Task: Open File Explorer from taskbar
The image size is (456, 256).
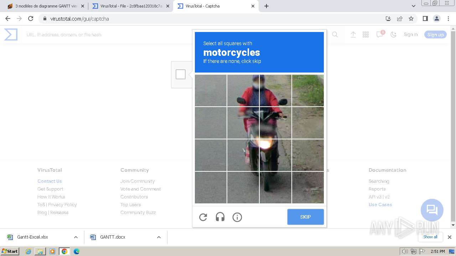Action: [x=40, y=251]
